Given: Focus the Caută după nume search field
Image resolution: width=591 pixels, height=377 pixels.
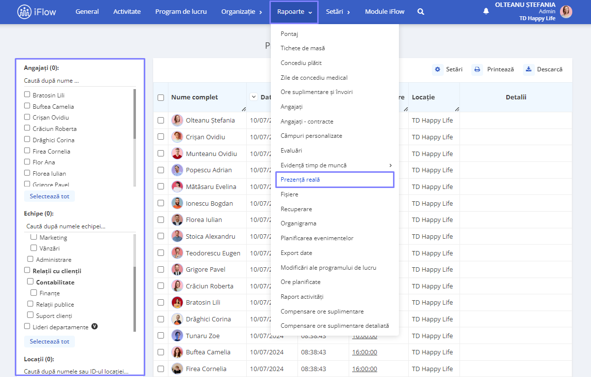Looking at the screenshot, I should coord(80,81).
